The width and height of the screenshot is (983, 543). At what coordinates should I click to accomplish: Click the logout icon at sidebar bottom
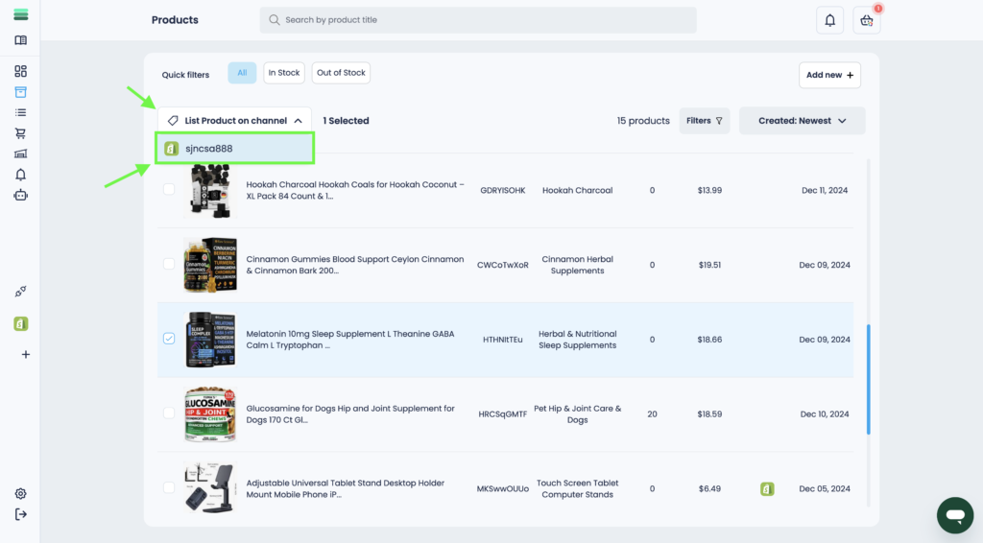point(20,514)
